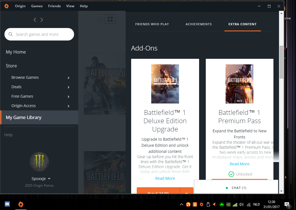The image size is (296, 210).
Task: Select the Battlefield 1942 game tile
Action: [x=105, y=172]
